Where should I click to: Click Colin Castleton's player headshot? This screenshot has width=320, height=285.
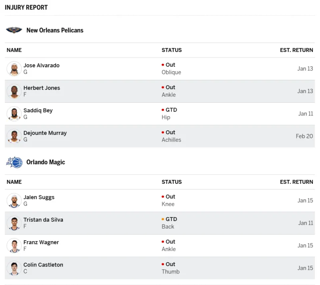coord(14,268)
